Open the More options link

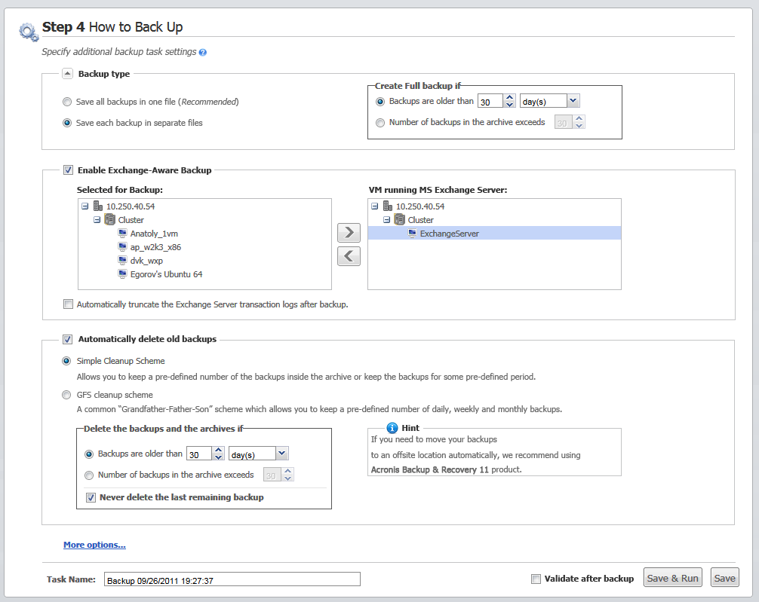point(94,545)
